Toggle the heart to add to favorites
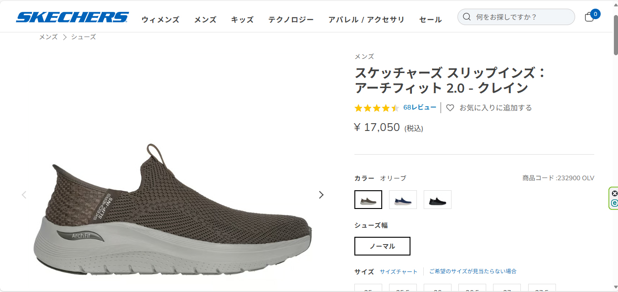Screen dimensions: 618x292 (450, 108)
